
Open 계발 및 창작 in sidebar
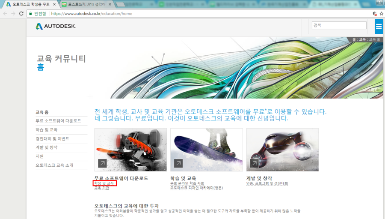pos(46,147)
